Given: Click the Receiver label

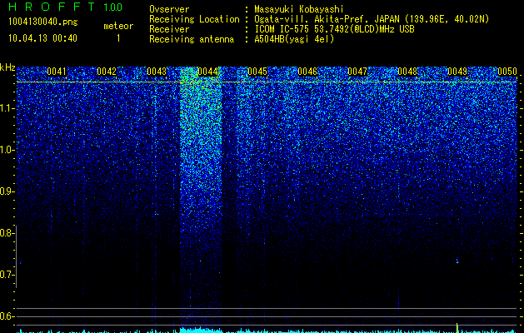Looking at the screenshot, I should coord(169,29).
